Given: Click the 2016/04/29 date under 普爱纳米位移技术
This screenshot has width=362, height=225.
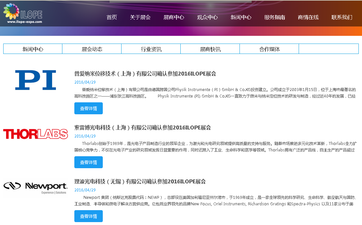Looking at the screenshot, I should coord(85,82).
